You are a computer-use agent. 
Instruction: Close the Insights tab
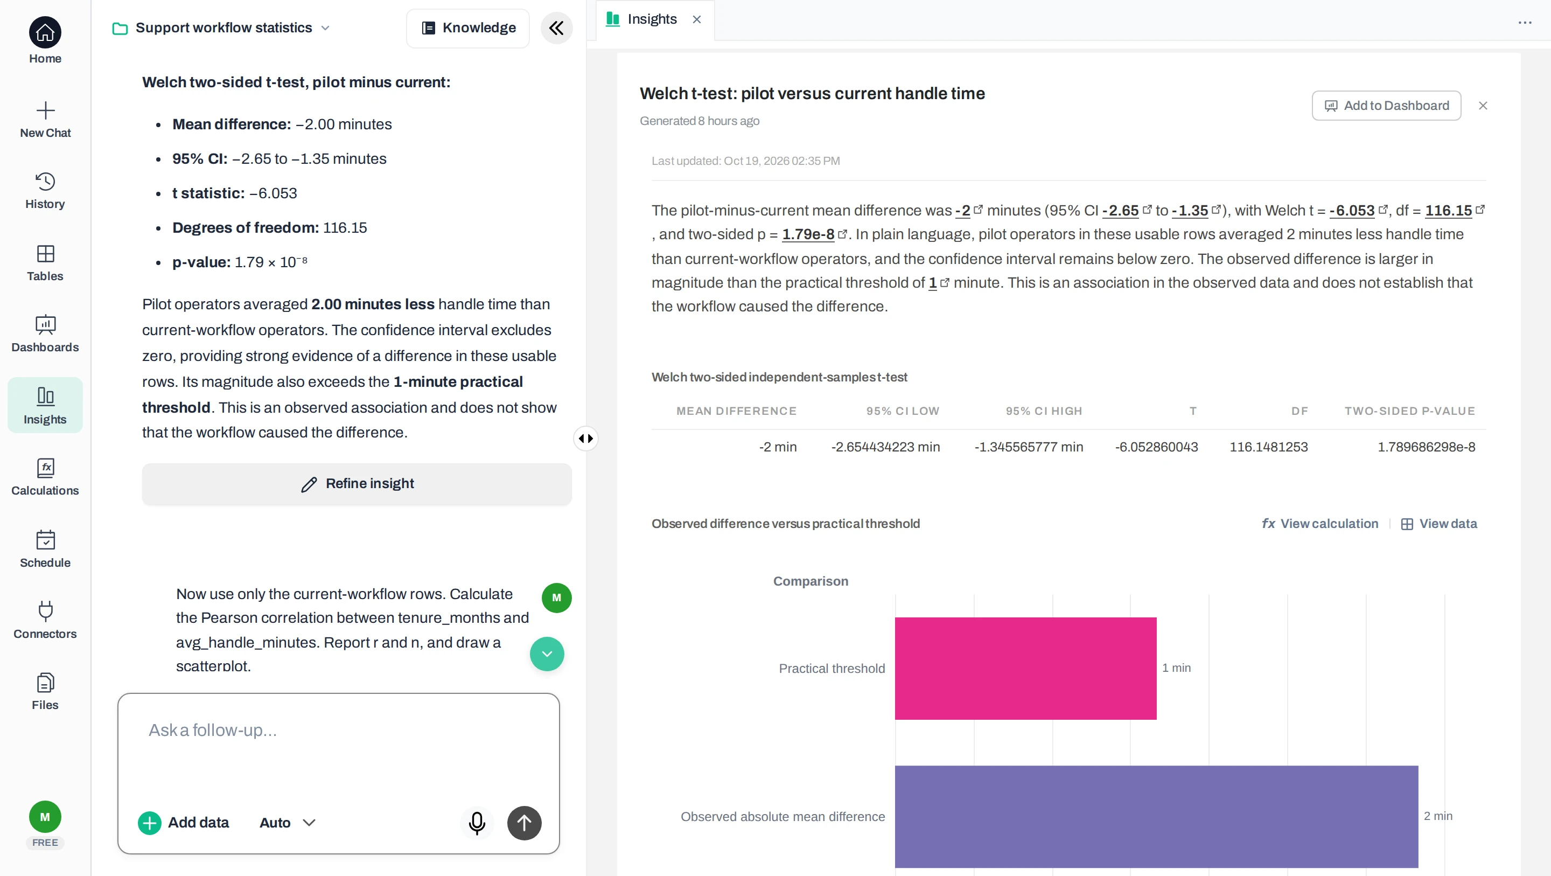697,20
